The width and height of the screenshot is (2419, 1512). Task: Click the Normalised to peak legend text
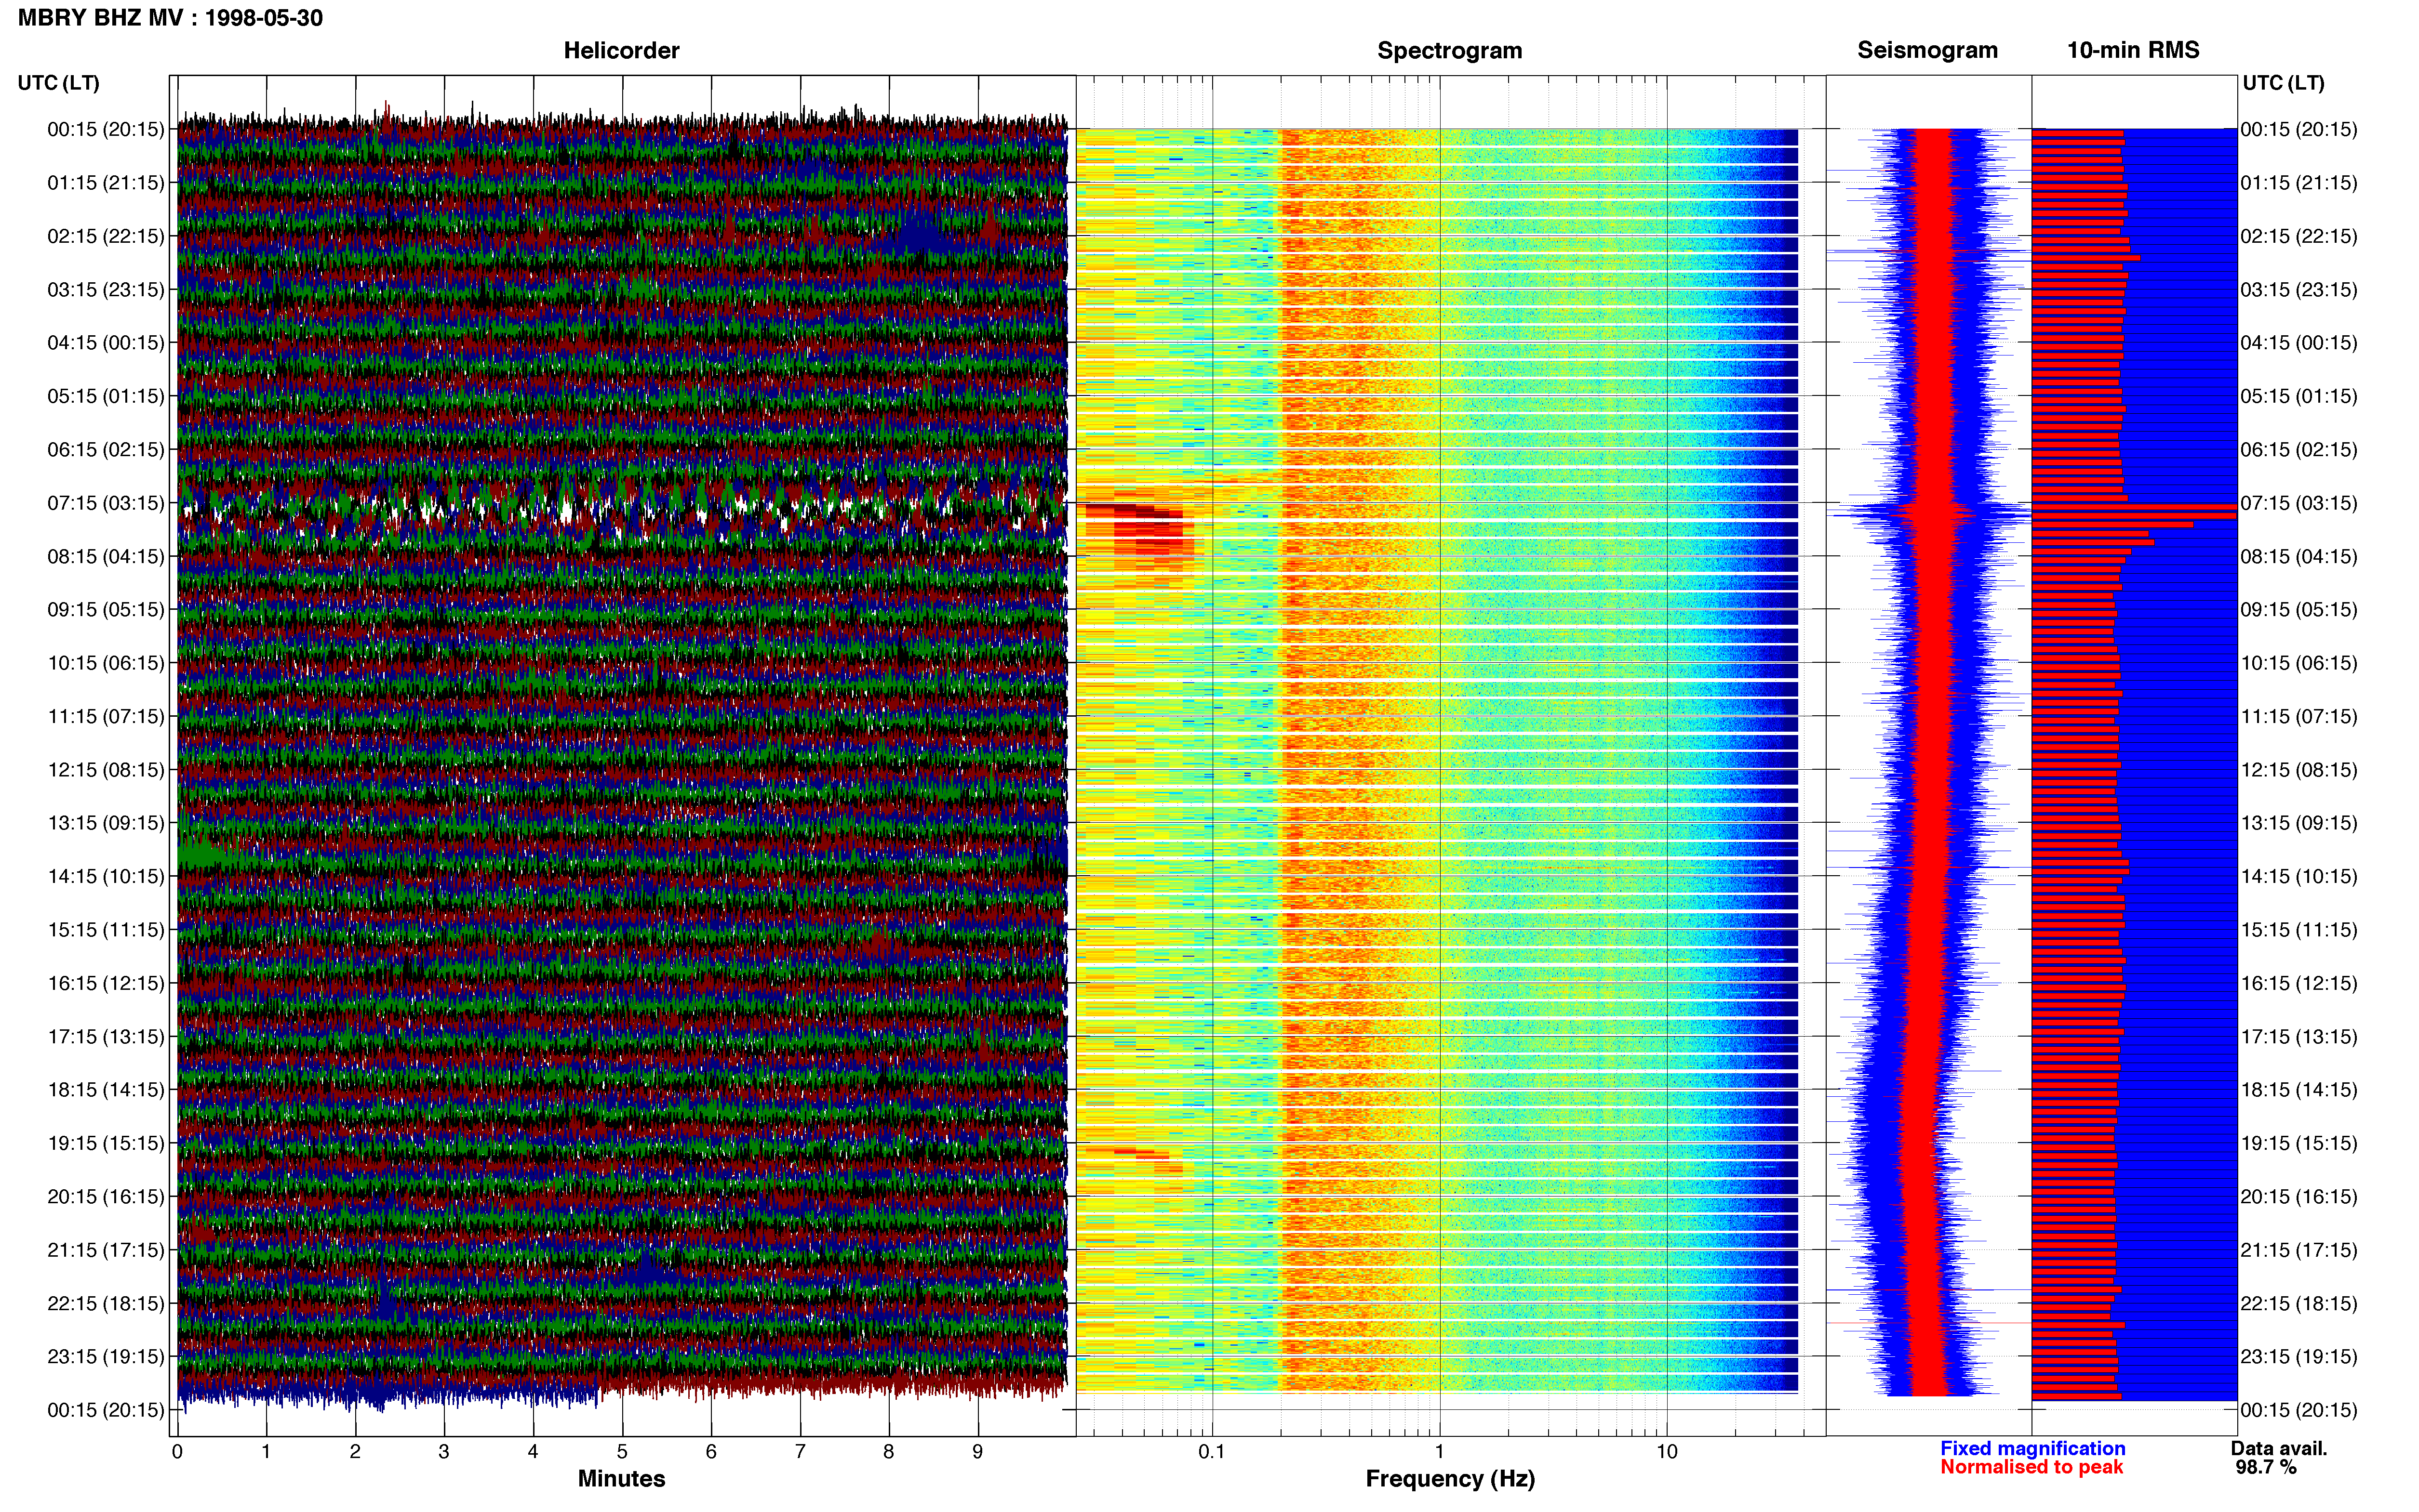(x=2031, y=1467)
